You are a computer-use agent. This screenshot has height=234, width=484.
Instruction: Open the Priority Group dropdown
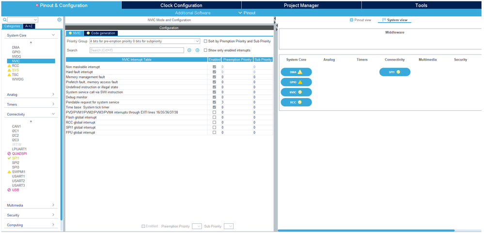coord(144,41)
